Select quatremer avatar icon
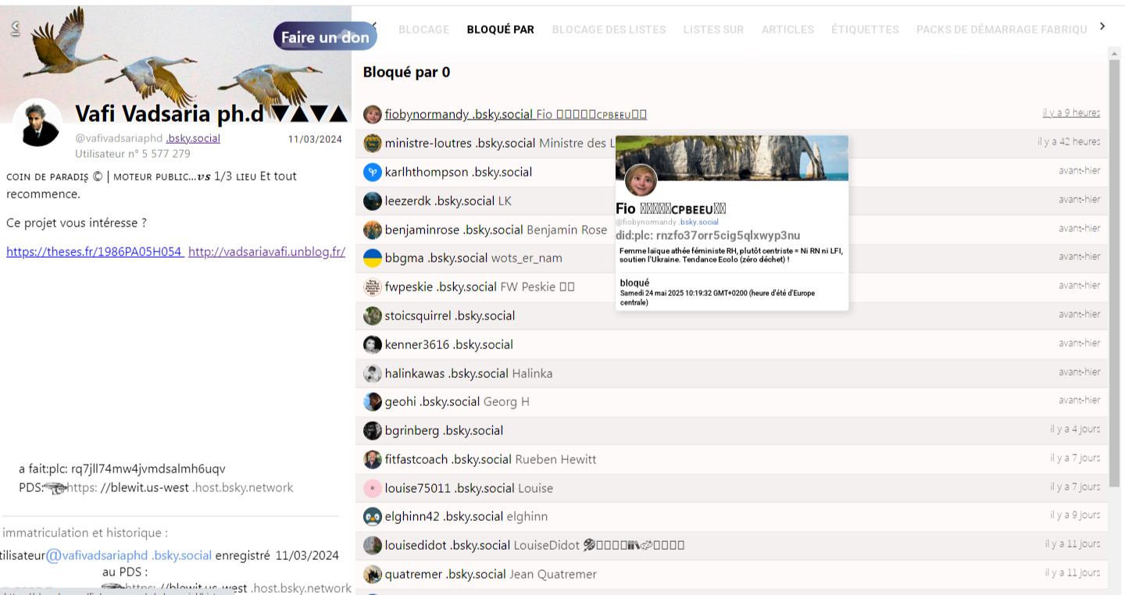This screenshot has height=595, width=1125. pyautogui.click(x=373, y=574)
